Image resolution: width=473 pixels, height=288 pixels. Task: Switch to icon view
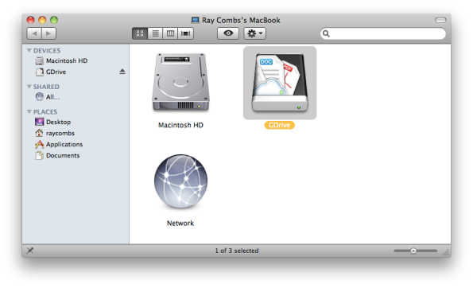pyautogui.click(x=140, y=33)
